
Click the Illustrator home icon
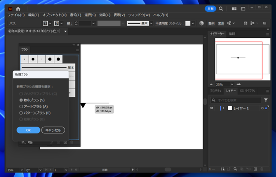click(18, 9)
